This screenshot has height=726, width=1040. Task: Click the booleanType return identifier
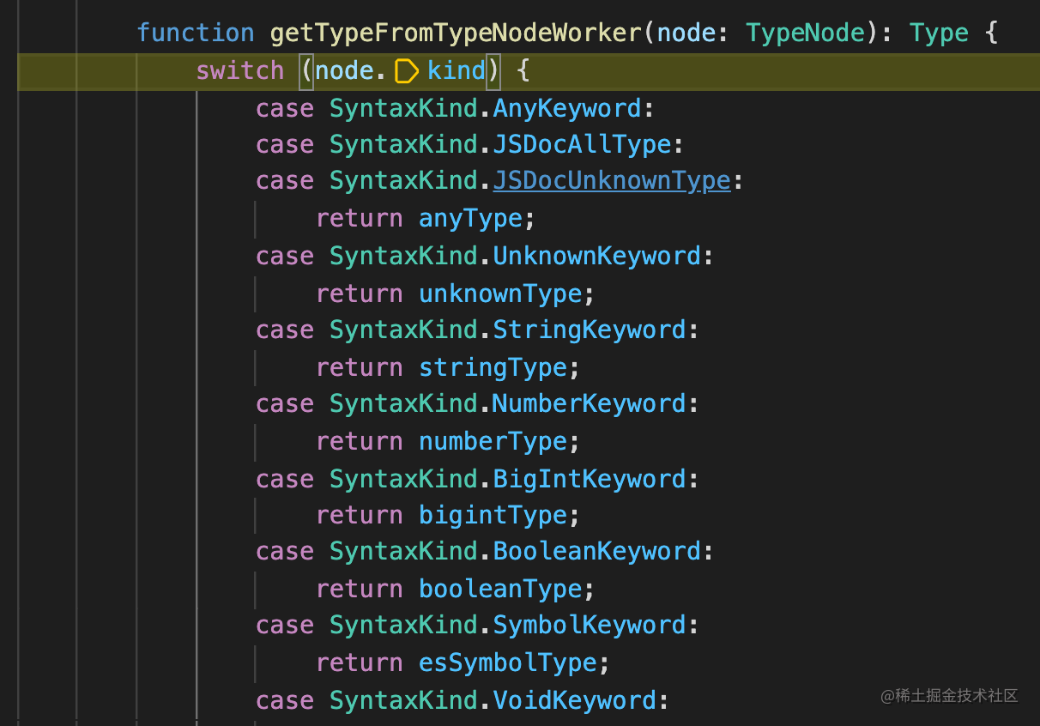[x=500, y=589]
